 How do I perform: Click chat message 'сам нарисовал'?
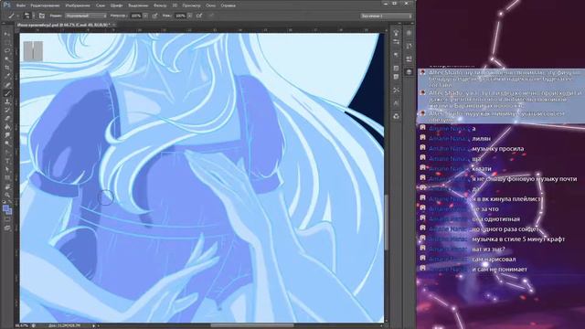494,259
